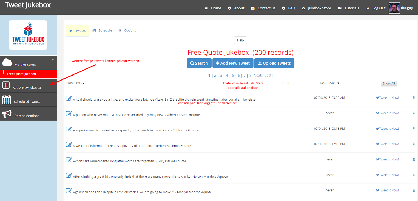Go to page 7 of tweets
The width and height of the screenshot is (418, 201).
(x=245, y=75)
